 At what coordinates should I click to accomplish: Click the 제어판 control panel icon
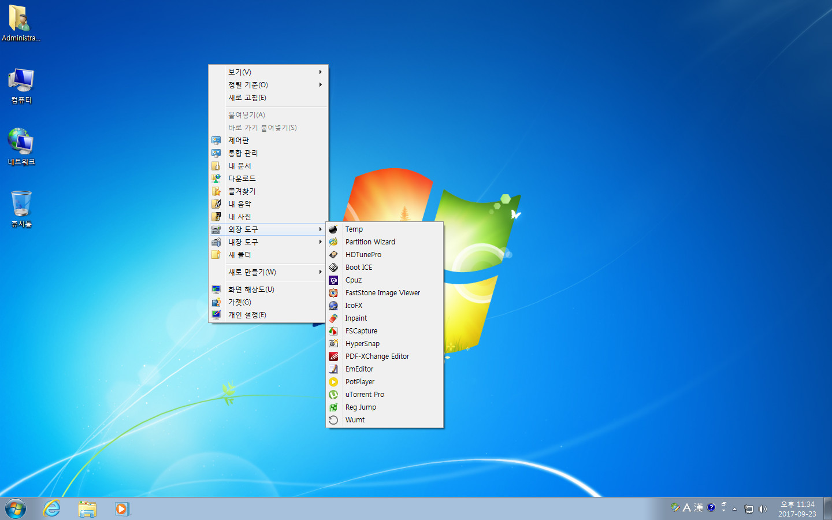tap(216, 140)
